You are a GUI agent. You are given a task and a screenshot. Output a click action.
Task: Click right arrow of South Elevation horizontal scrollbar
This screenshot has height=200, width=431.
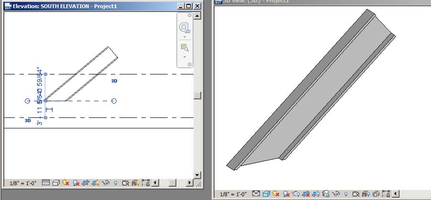190,183
